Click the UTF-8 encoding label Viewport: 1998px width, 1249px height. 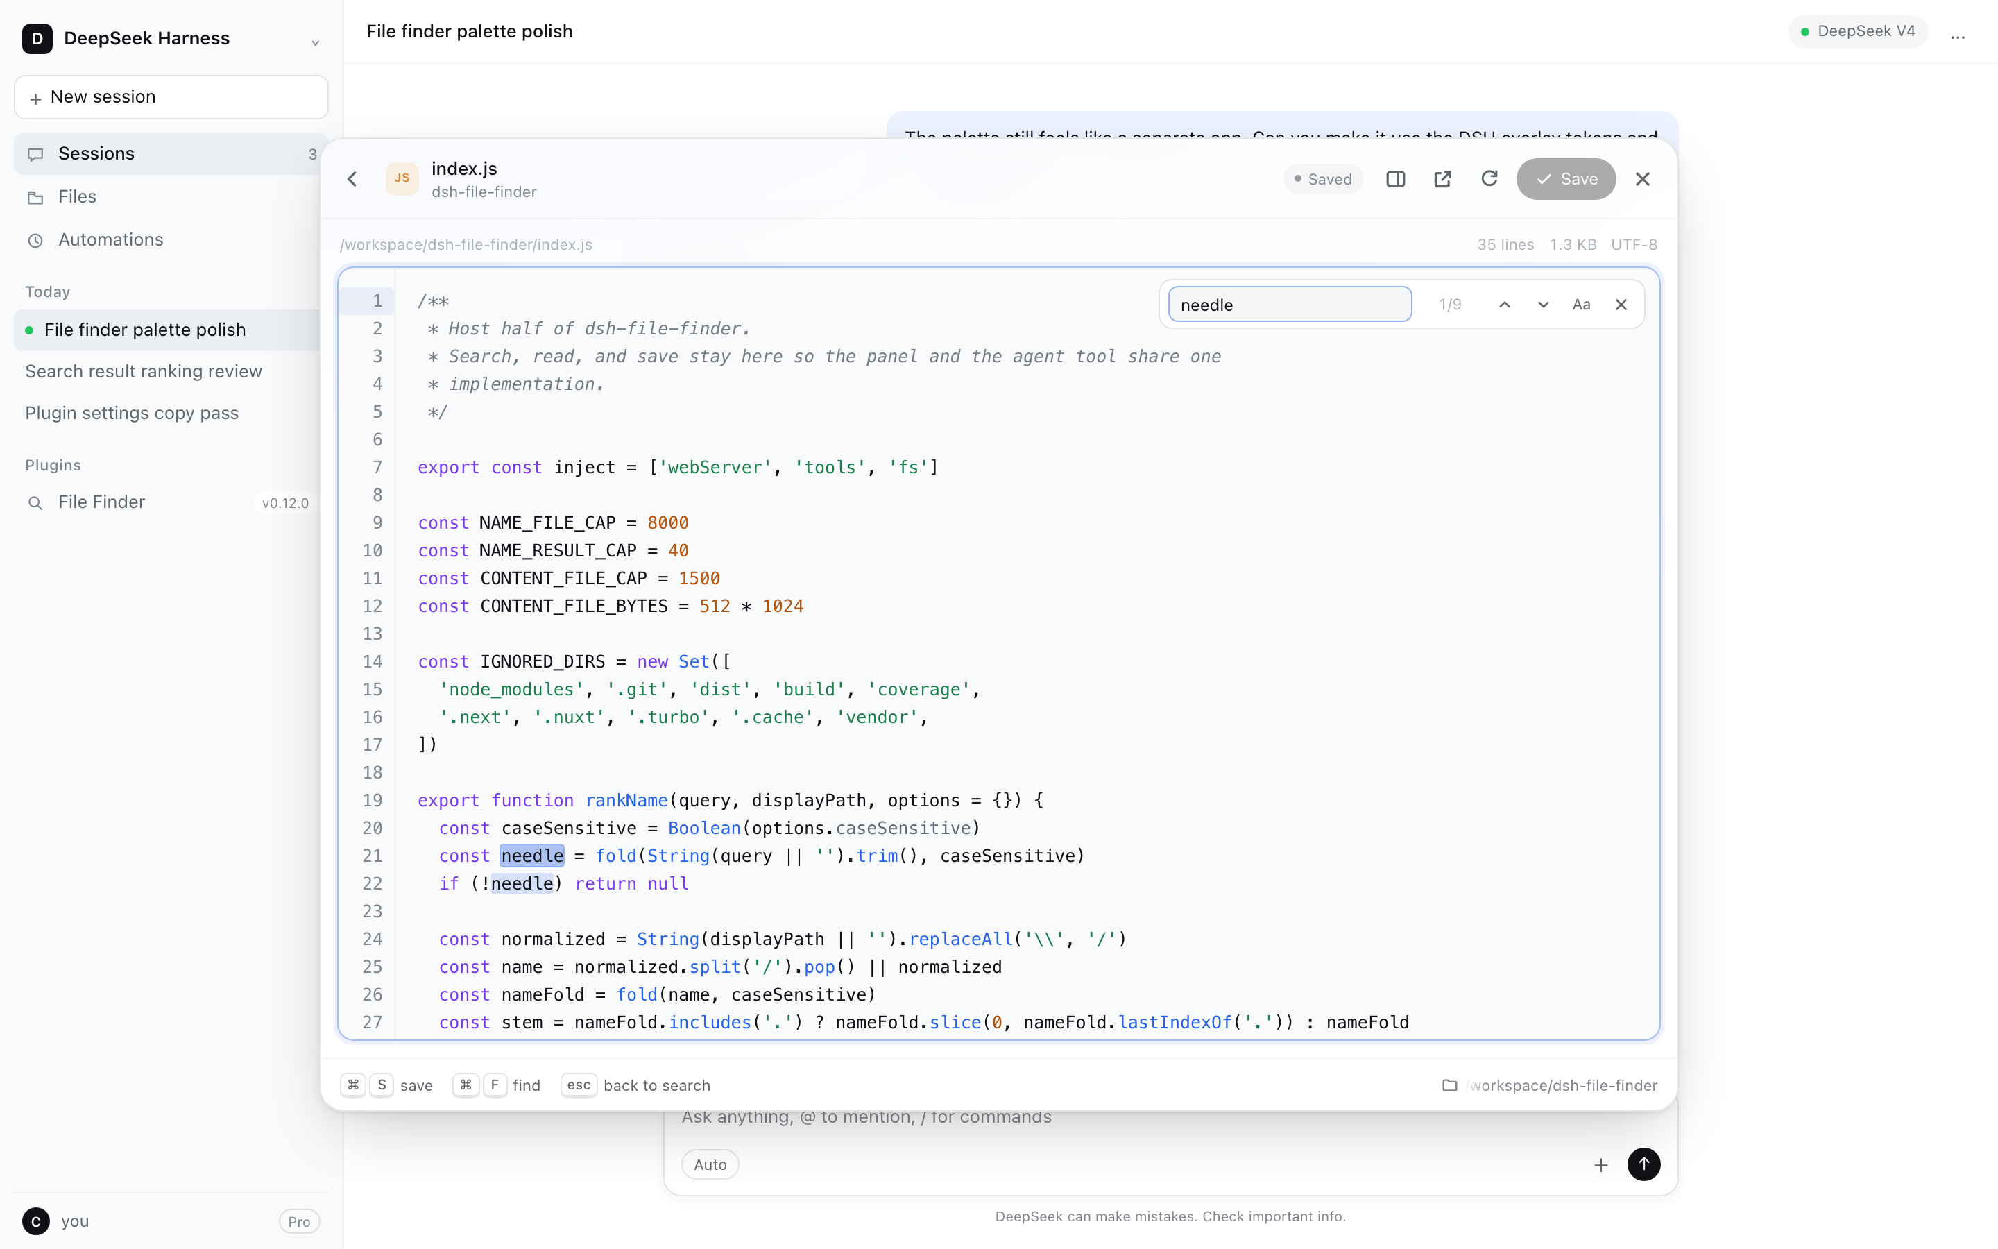1634,244
